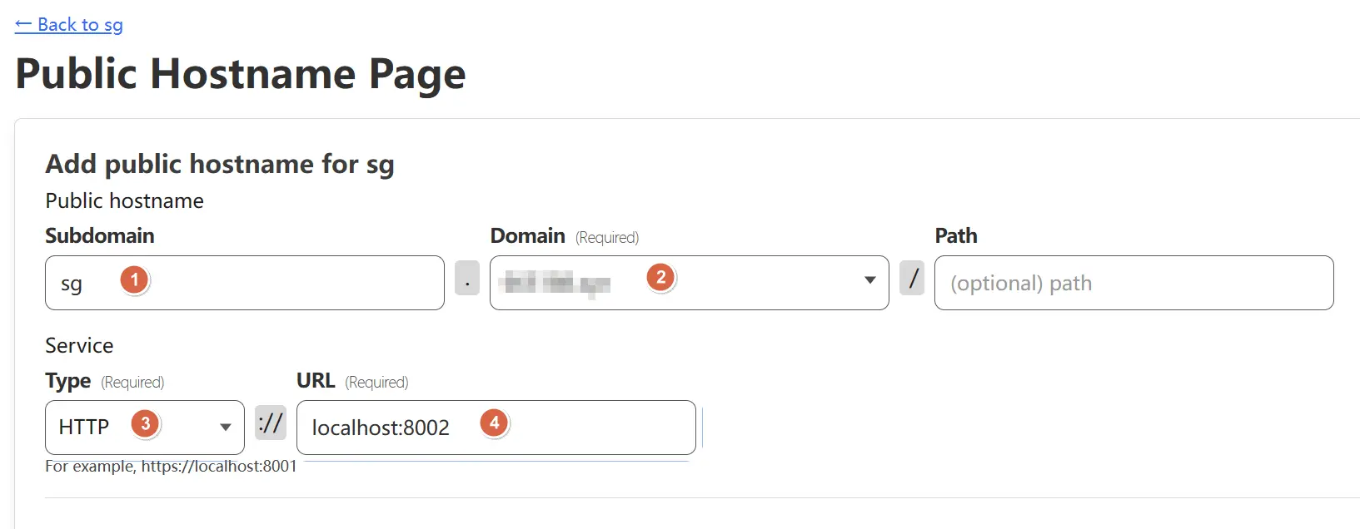
Task: Click the example text https://localhost:8001
Action: (219, 466)
